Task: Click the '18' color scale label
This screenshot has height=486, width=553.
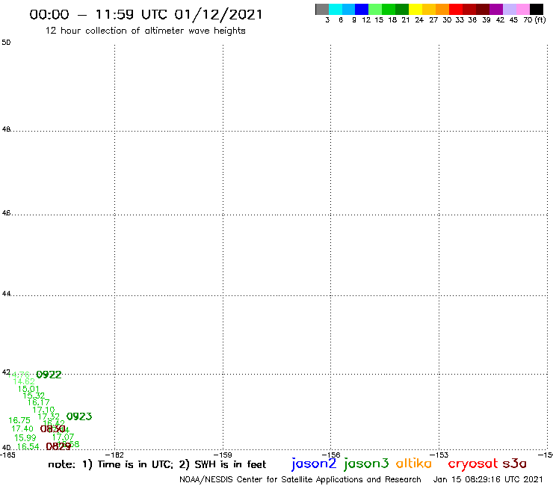Action: pyautogui.click(x=392, y=20)
